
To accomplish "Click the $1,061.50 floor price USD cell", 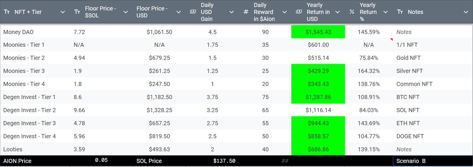I will 159,32.
